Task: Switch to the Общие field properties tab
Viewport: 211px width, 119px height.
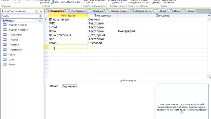Action: 54,86
